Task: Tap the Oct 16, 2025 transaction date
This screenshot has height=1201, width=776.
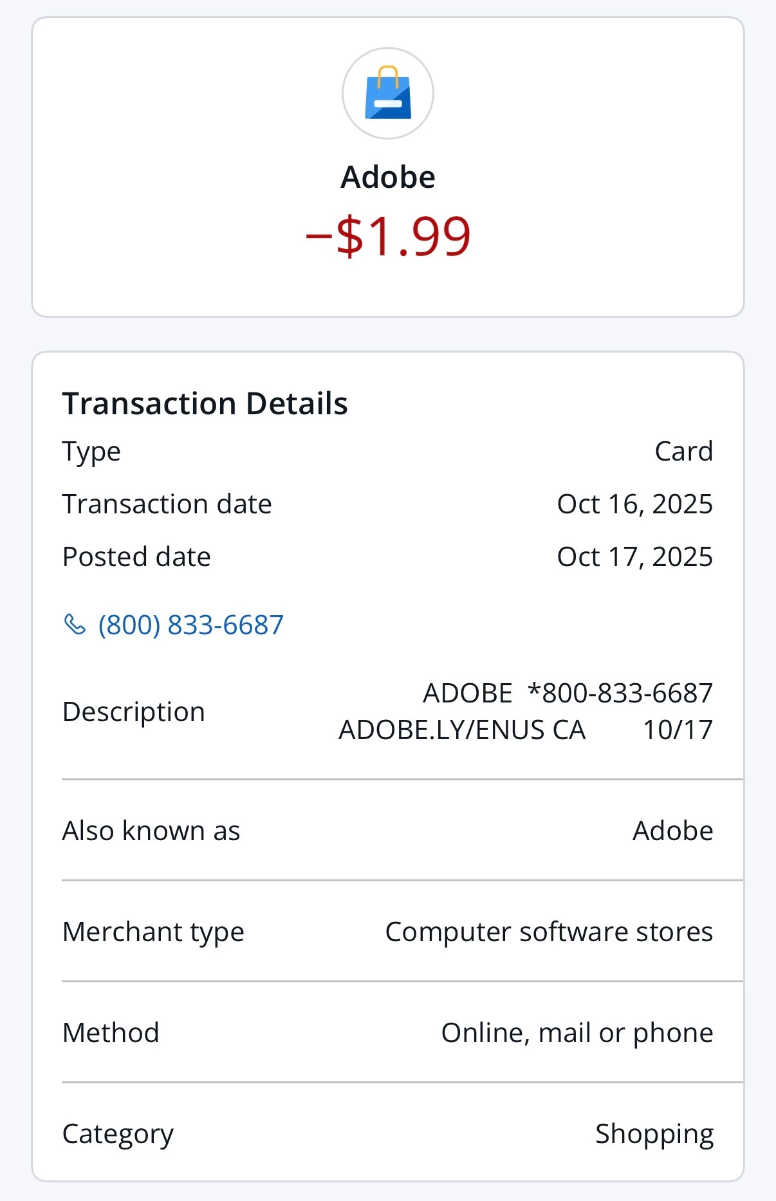Action: tap(635, 504)
